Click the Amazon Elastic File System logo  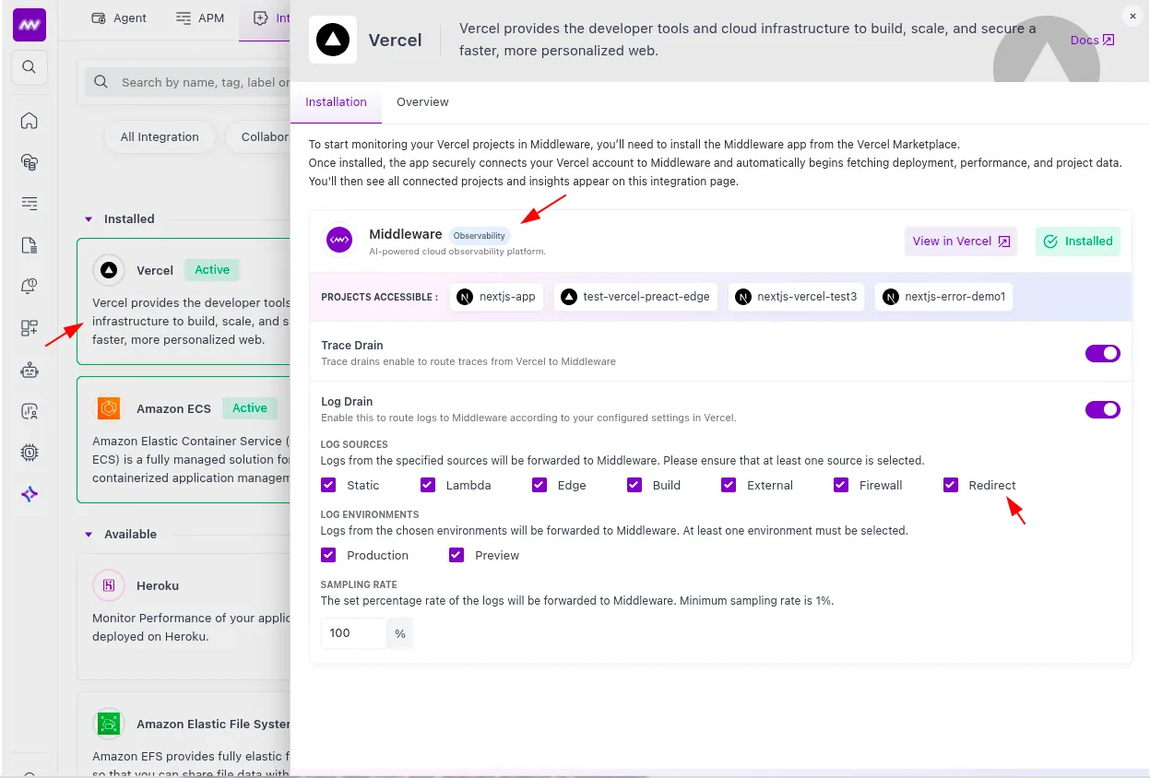pyautogui.click(x=109, y=724)
